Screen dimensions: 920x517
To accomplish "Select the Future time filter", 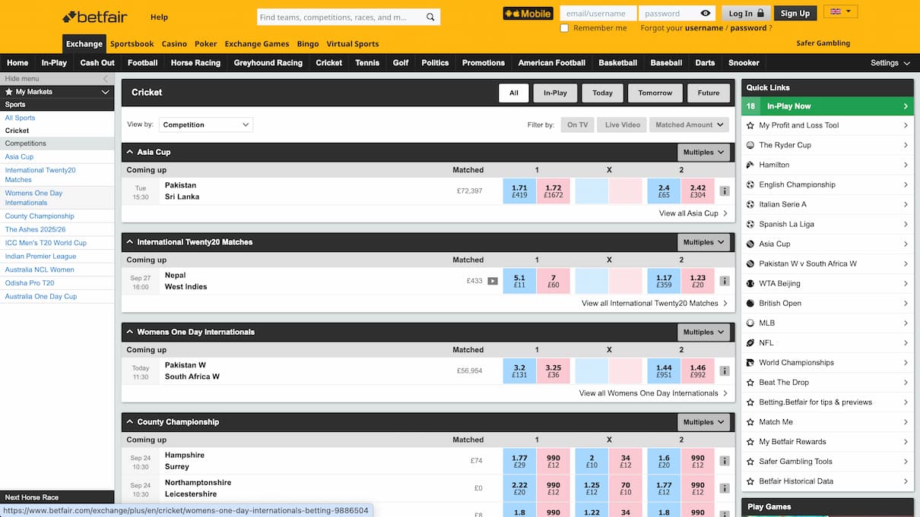I will point(709,93).
